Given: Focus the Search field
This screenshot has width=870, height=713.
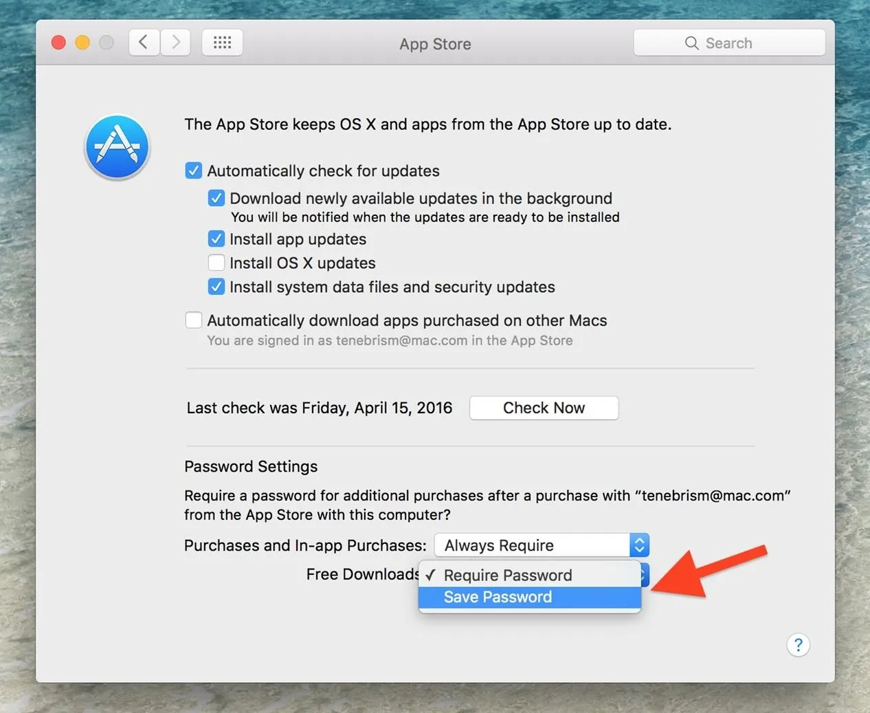Looking at the screenshot, I should [729, 43].
